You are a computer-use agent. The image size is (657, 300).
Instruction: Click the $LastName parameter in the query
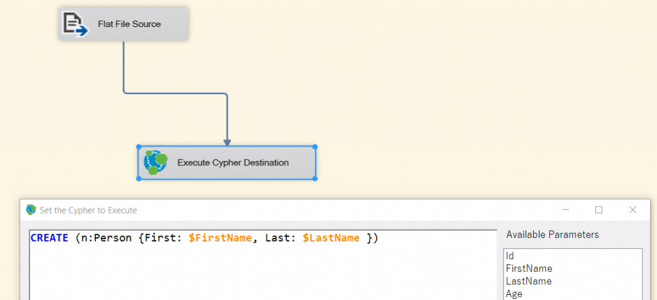[x=331, y=238]
